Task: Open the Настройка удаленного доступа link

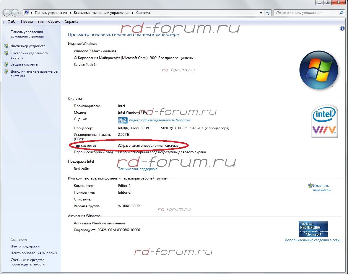Action: point(29,56)
